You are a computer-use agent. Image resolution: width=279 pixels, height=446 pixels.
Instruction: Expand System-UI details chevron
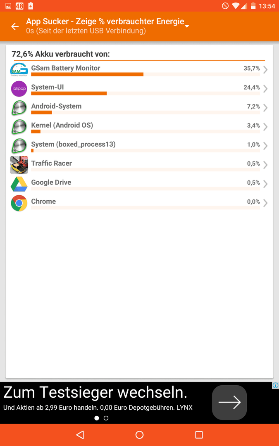click(x=265, y=89)
